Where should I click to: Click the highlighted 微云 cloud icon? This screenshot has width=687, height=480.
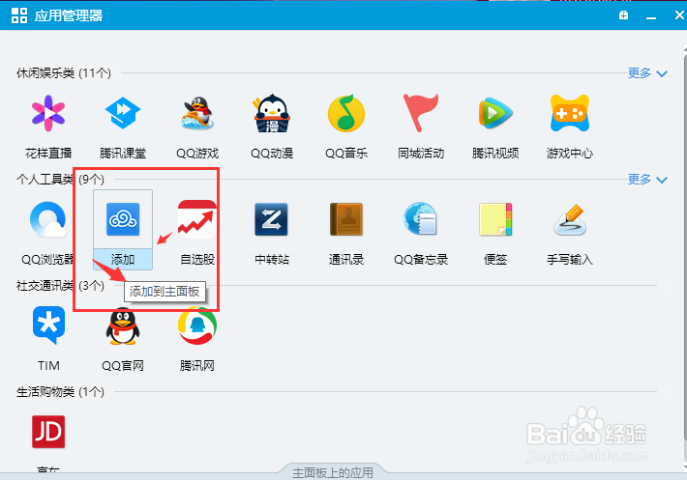click(123, 219)
